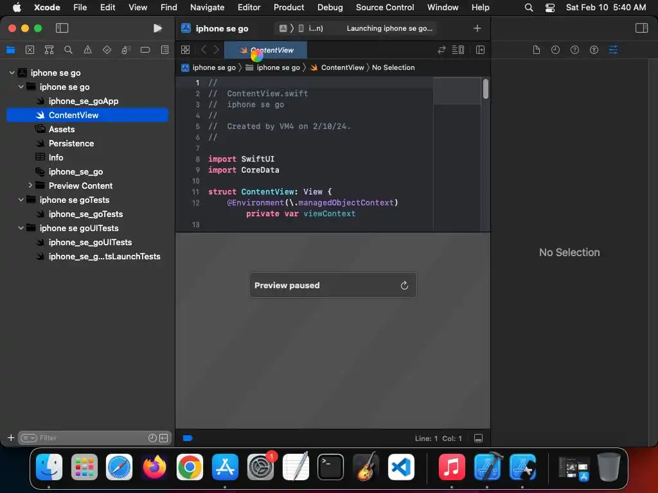Open the Navigate menu

click(x=207, y=7)
